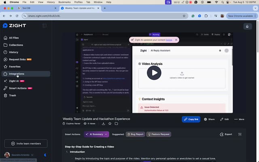Viewport: 259px width, 162px height.
Task: Open the Bookmarks menu
Action: (x=64, y=2)
